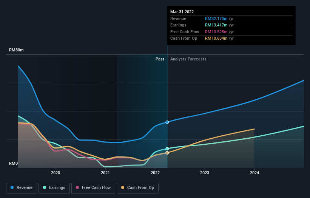The width and height of the screenshot is (310, 198).
Task: Click the 2023 x-axis label
Action: point(205,173)
